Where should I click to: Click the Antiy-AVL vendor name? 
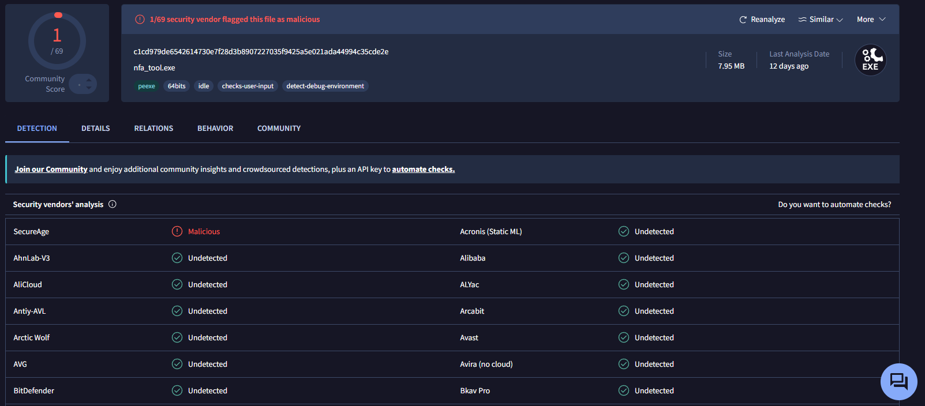[29, 311]
